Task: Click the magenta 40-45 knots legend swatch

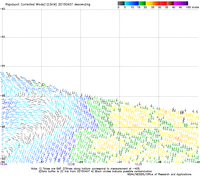Action: tap(177, 3)
